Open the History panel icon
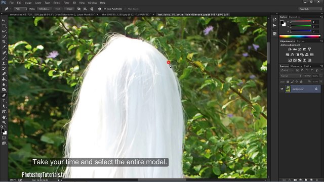The width and height of the screenshot is (324, 182). point(274,20)
